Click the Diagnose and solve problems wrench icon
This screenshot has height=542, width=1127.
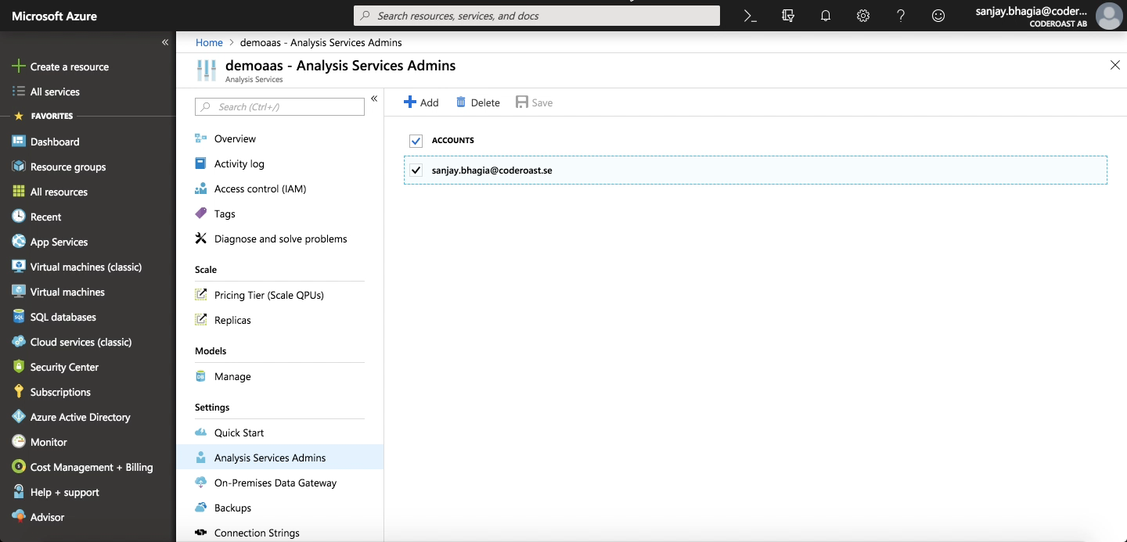(x=201, y=239)
